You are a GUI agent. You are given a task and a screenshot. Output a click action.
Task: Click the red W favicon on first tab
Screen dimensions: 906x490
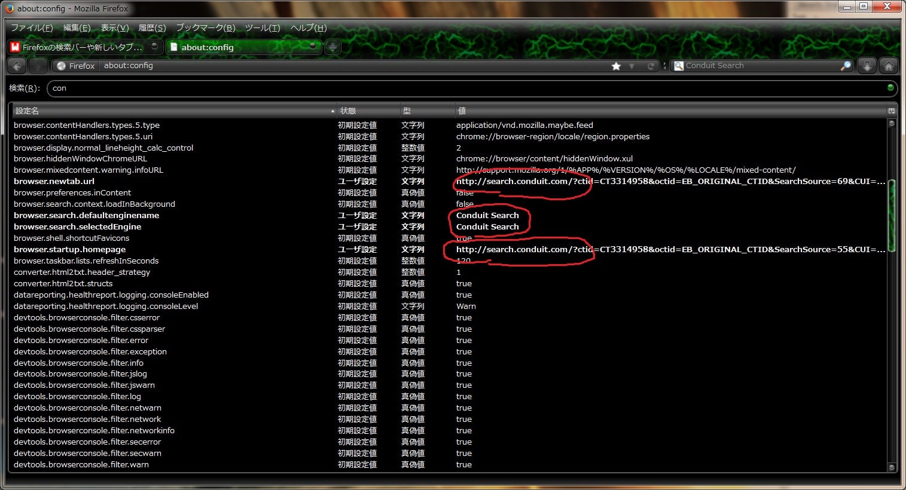click(x=15, y=47)
